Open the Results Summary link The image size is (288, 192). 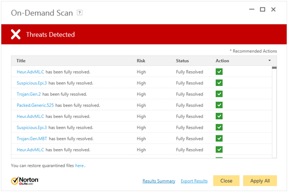pyautogui.click(x=159, y=181)
